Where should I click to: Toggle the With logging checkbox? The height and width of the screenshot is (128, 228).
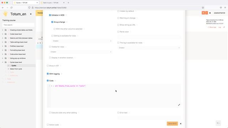pos(48,74)
